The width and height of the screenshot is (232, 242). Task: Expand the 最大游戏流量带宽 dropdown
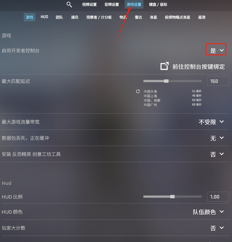(211, 122)
